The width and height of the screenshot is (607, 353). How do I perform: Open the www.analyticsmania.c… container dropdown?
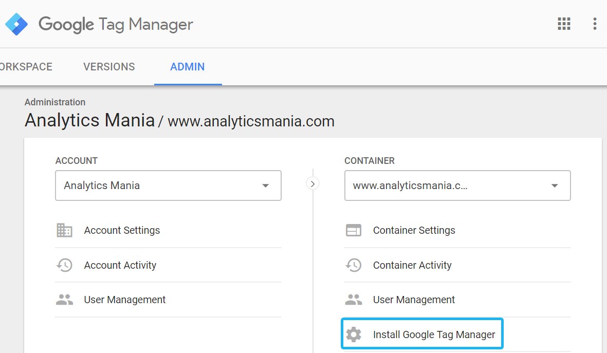(x=457, y=185)
